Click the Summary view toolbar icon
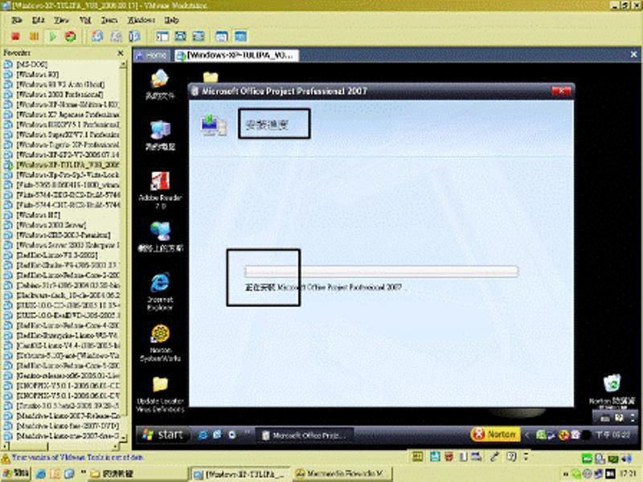 (x=222, y=36)
